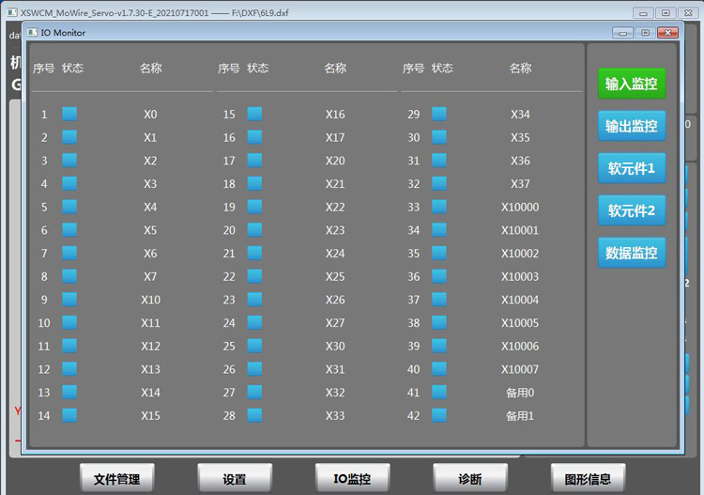This screenshot has height=495, width=704.
Task: Click status square beside 备用1
Action: (439, 415)
